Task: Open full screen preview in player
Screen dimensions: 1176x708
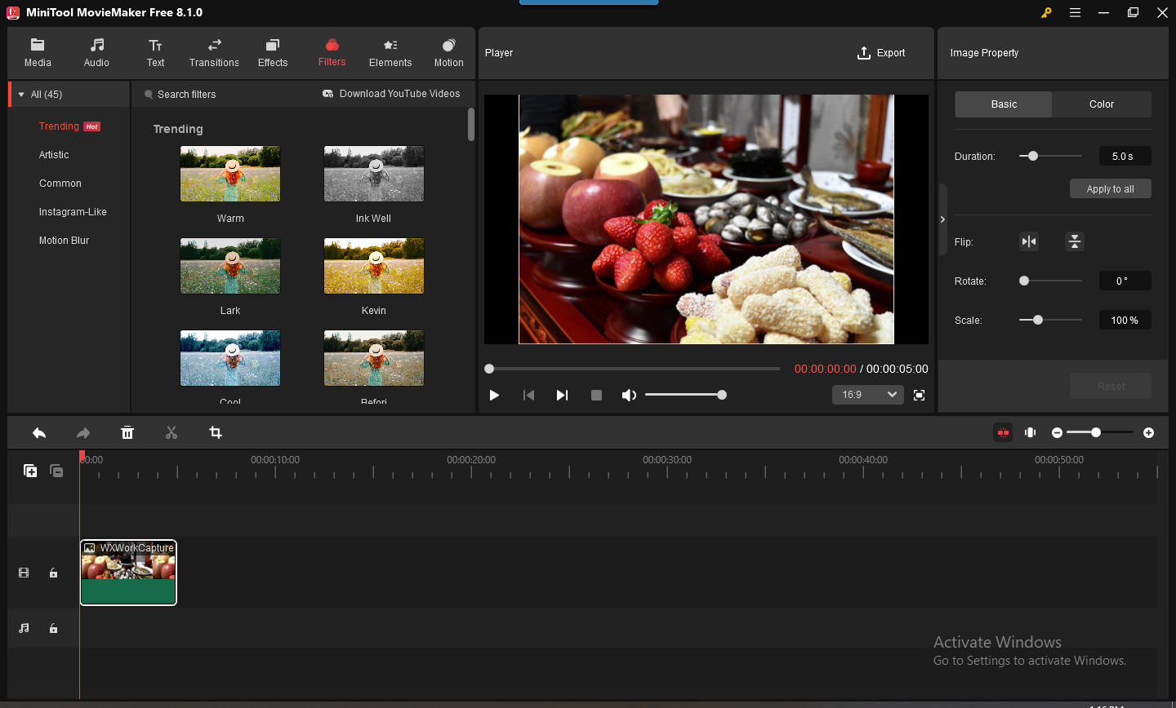Action: point(919,396)
